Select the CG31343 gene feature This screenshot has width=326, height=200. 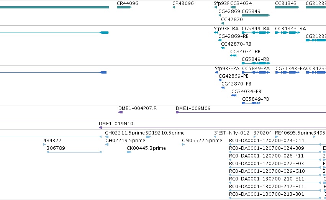click(287, 7)
